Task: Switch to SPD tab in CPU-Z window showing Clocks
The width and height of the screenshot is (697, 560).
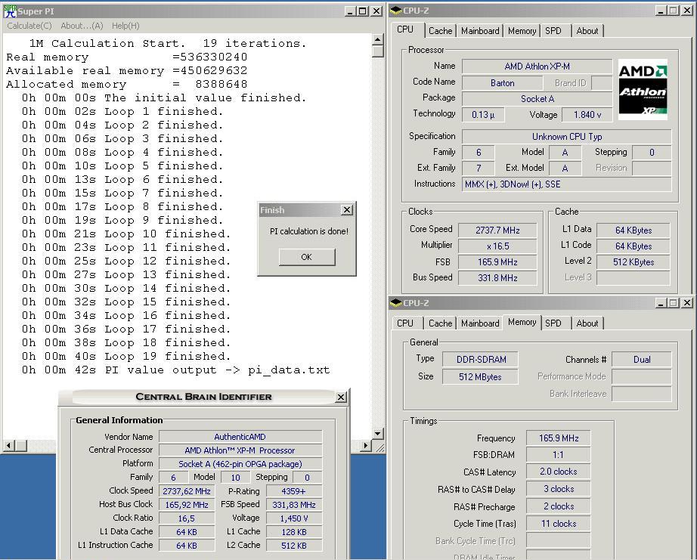Action: (553, 31)
